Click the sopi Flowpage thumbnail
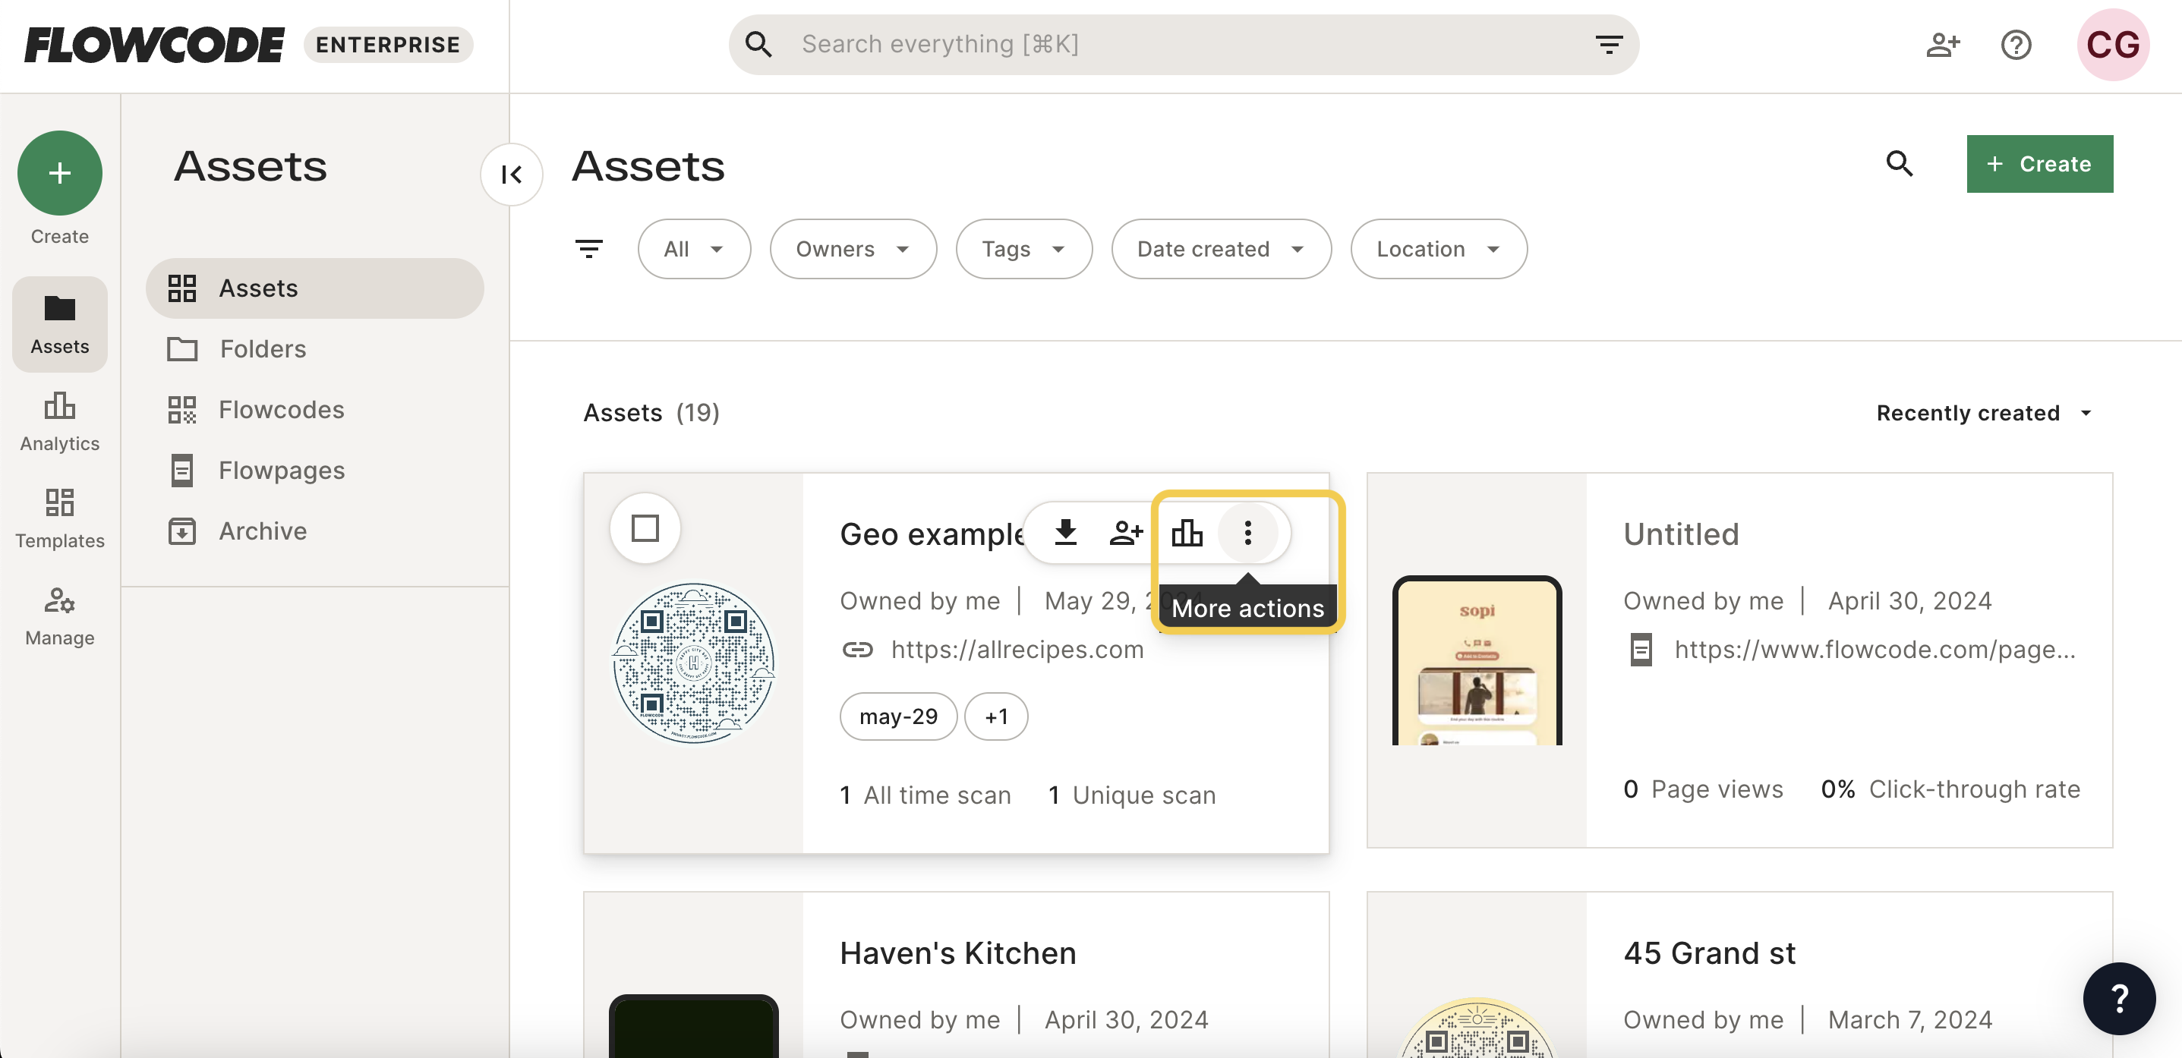2182x1058 pixels. click(x=1477, y=661)
